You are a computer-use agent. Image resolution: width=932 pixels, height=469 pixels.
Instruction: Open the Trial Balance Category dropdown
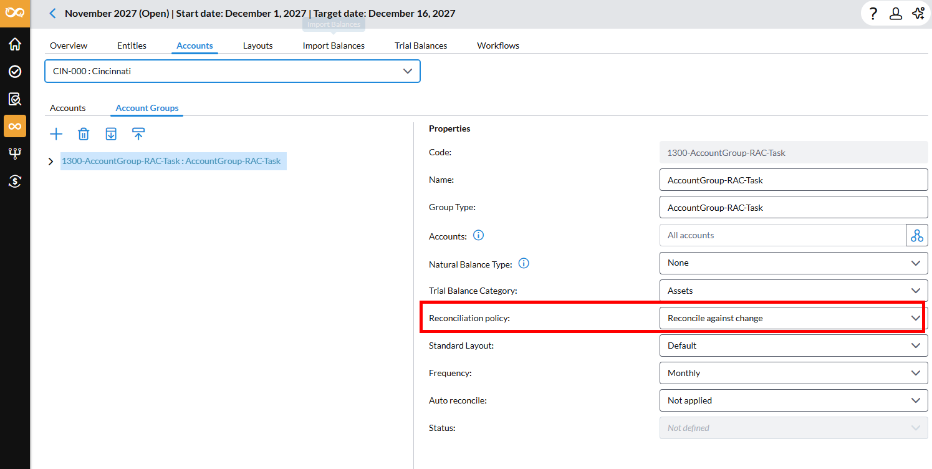(x=793, y=291)
